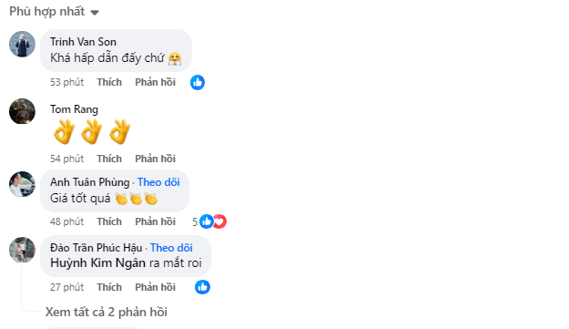Screen dimensions: 569x329
Task: Expand 'Xem tất cả 2 phản hồi'
Action: tap(107, 312)
